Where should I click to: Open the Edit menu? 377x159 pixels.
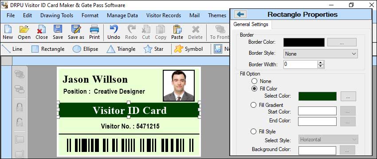pyautogui.click(x=27, y=15)
